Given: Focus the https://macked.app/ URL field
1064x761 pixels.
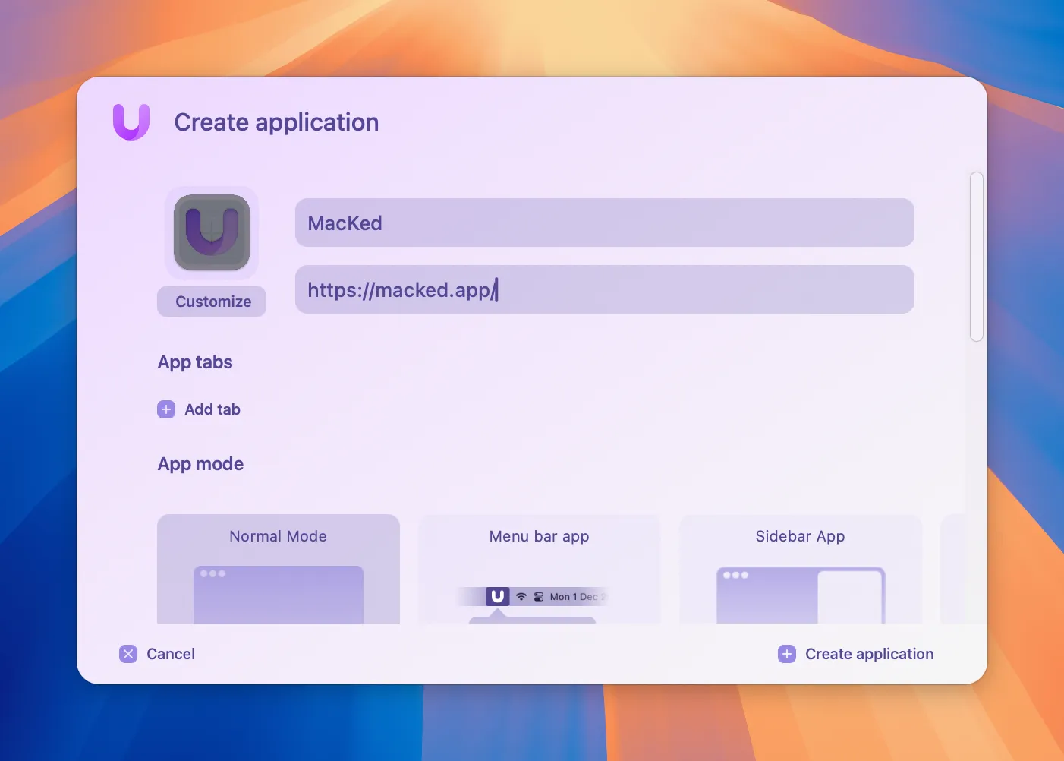Looking at the screenshot, I should [604, 289].
